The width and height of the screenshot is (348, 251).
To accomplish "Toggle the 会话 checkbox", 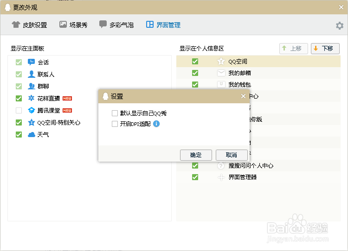I will pos(19,62).
